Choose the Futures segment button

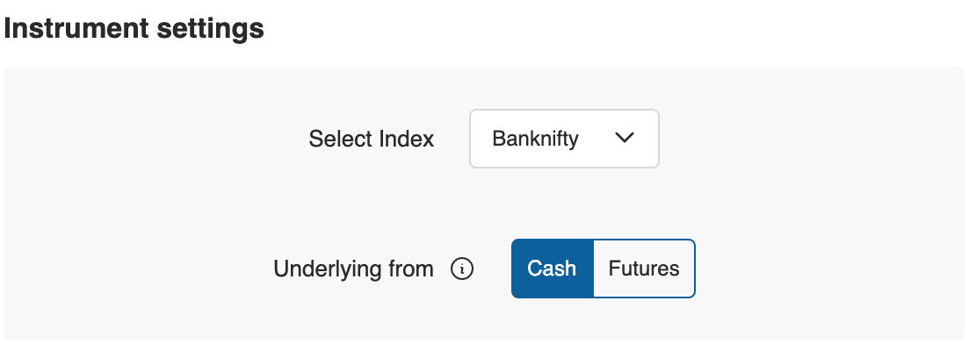(x=644, y=269)
